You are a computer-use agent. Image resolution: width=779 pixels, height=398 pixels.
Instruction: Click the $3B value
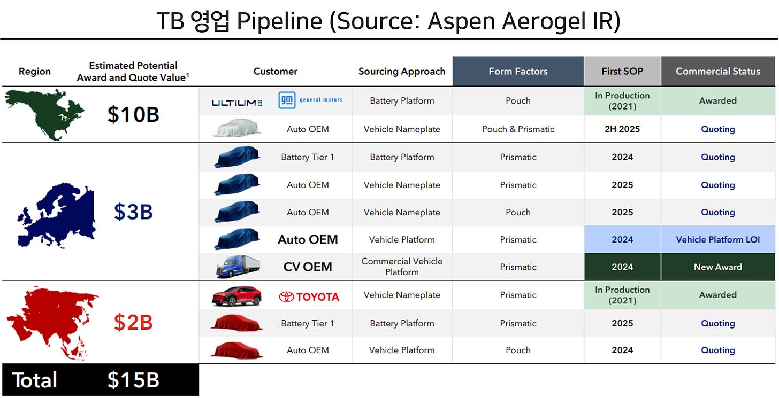click(133, 212)
